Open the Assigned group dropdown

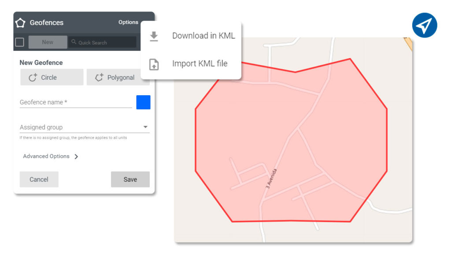(x=85, y=127)
